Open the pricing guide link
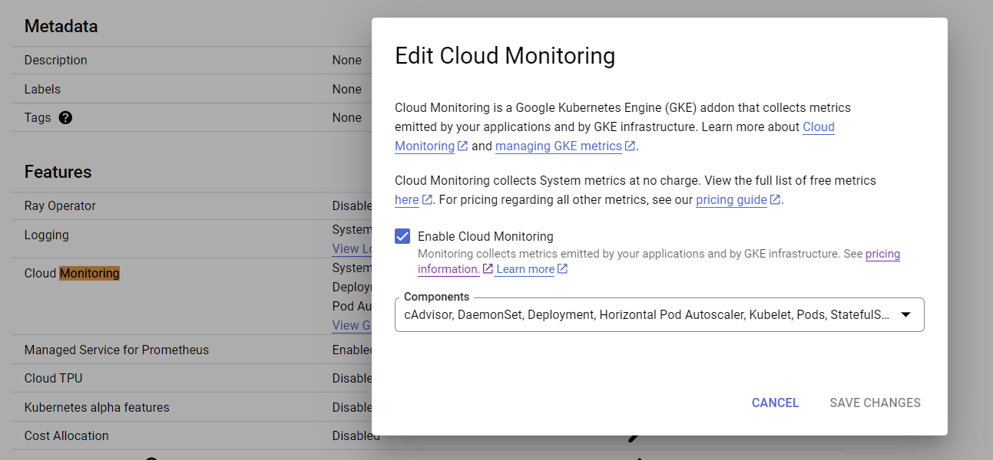Screen dimensions: 993x460 pyautogui.click(x=731, y=199)
